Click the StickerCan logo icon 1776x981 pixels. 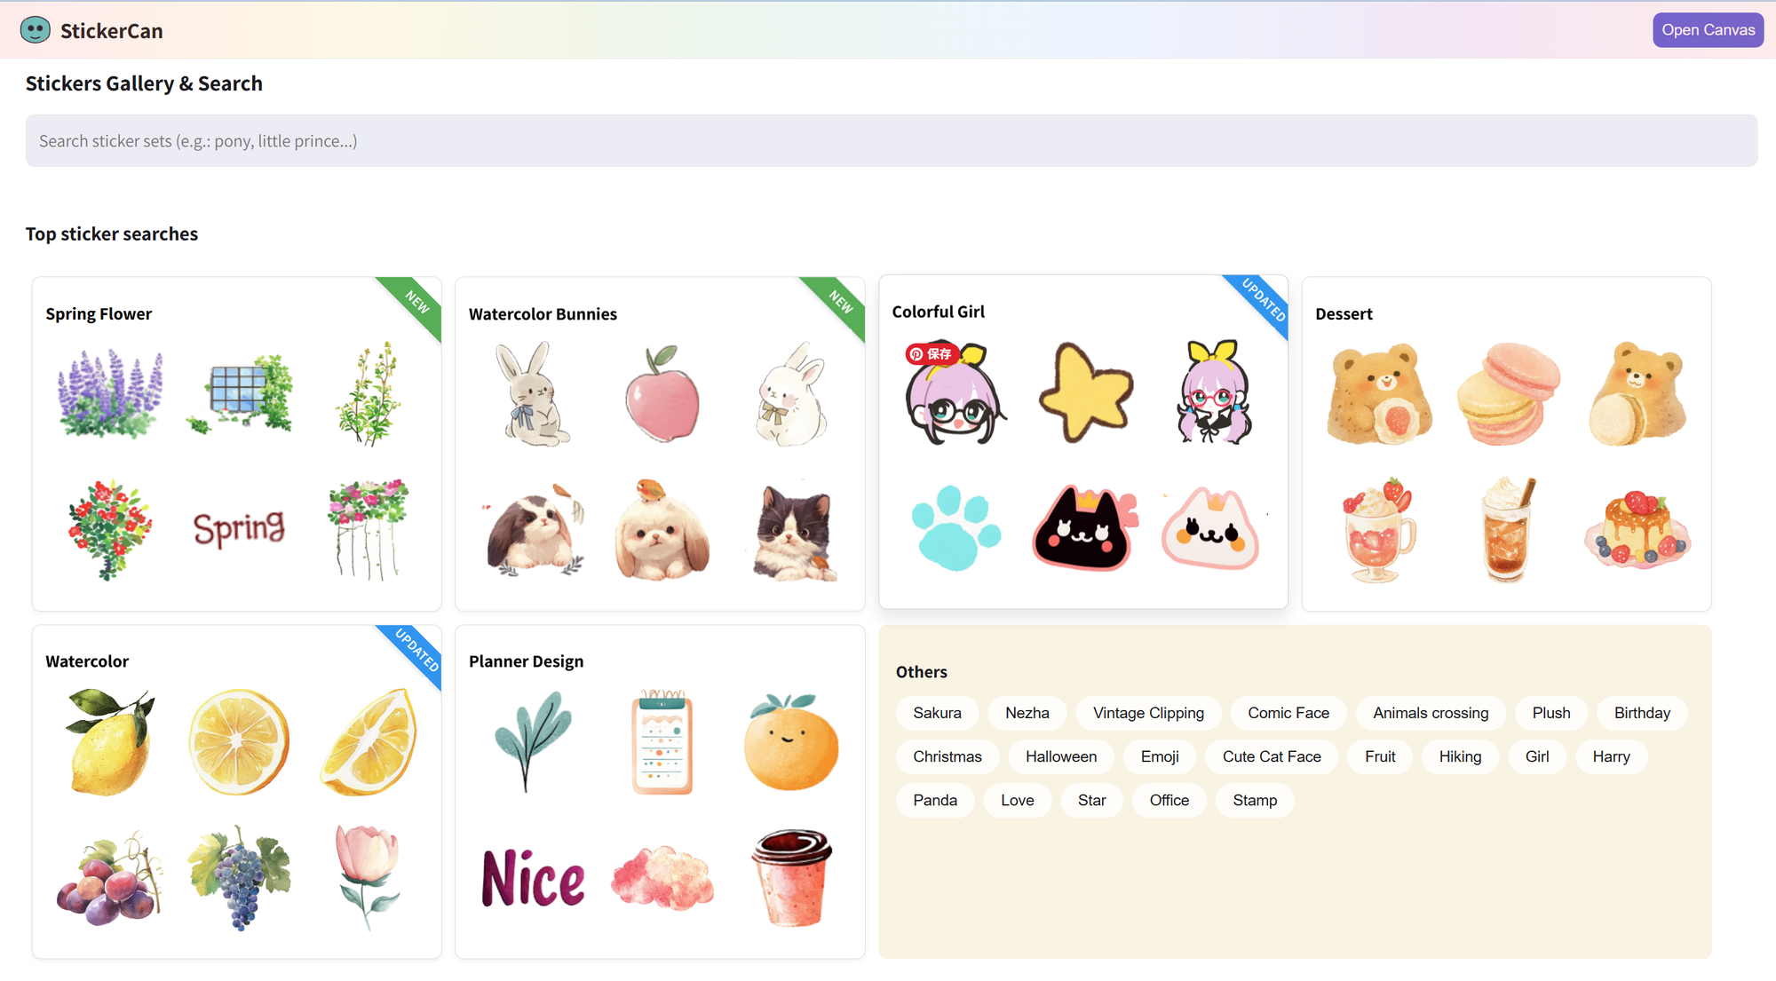[36, 30]
